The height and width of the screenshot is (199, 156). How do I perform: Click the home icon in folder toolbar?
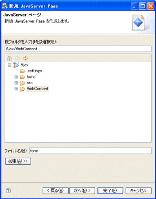(x=9, y=58)
